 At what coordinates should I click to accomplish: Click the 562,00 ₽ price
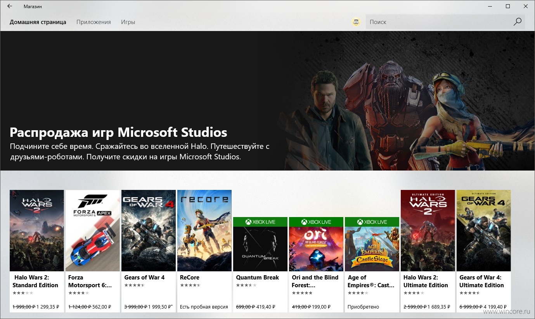(102, 307)
